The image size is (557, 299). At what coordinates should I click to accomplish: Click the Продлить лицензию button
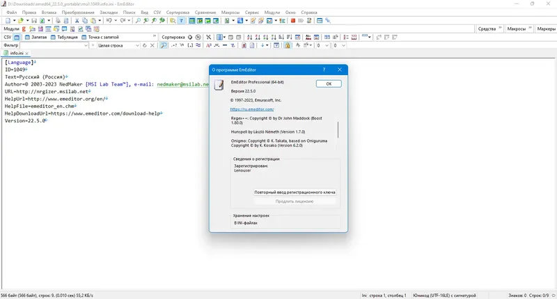pyautogui.click(x=295, y=202)
